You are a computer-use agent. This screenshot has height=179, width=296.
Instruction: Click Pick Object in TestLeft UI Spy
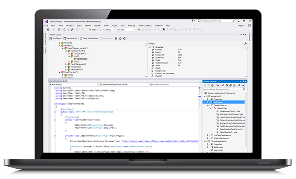tap(55, 38)
